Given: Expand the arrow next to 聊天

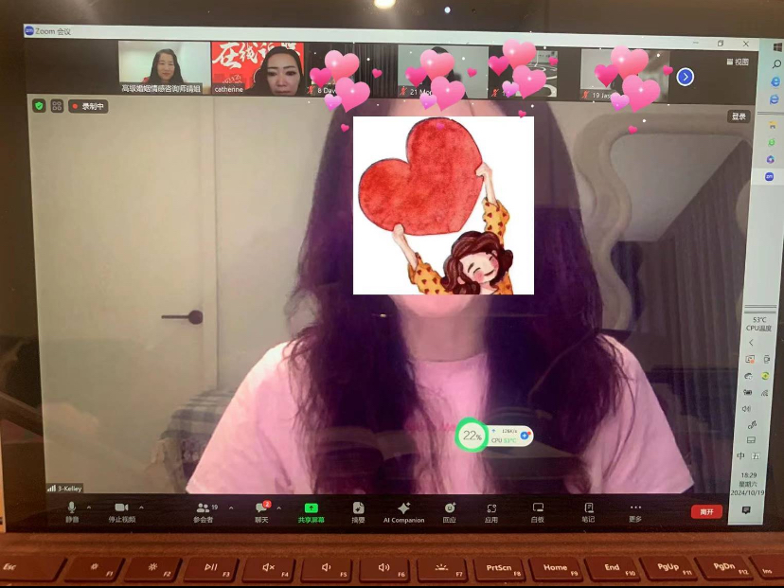Looking at the screenshot, I should 279,508.
